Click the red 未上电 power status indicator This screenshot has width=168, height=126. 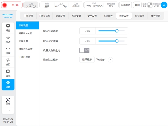[x=11, y=5]
